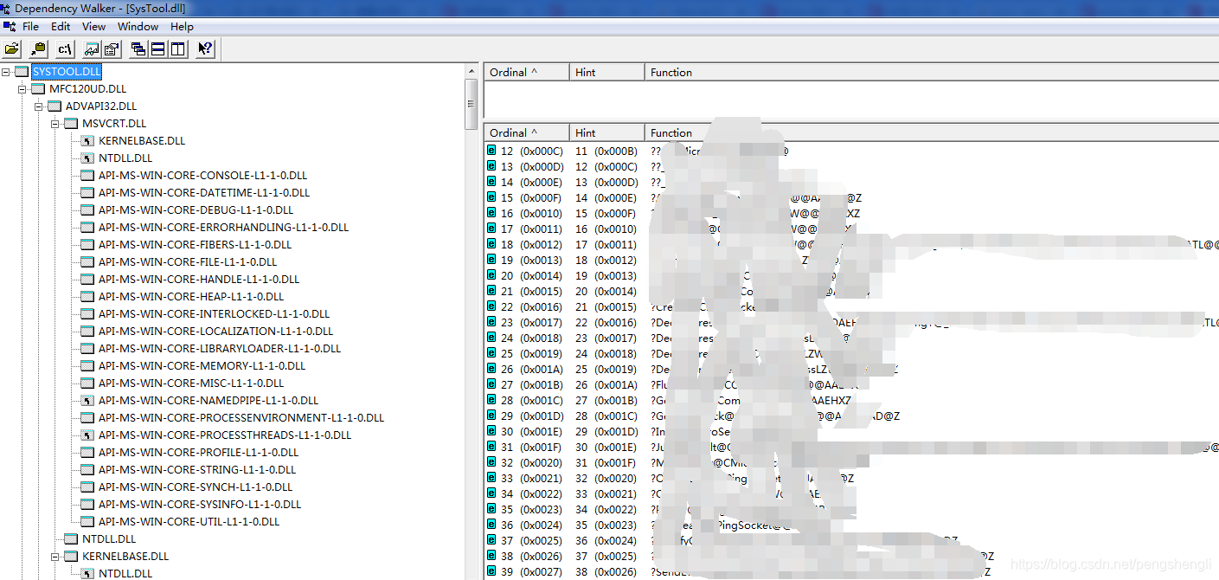Sort lower export list by Function column
The image size is (1219, 580).
931,132
